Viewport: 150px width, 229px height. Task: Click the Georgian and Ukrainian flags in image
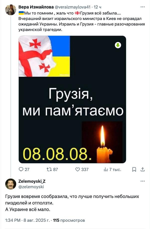pyautogui.click(x=44, y=56)
